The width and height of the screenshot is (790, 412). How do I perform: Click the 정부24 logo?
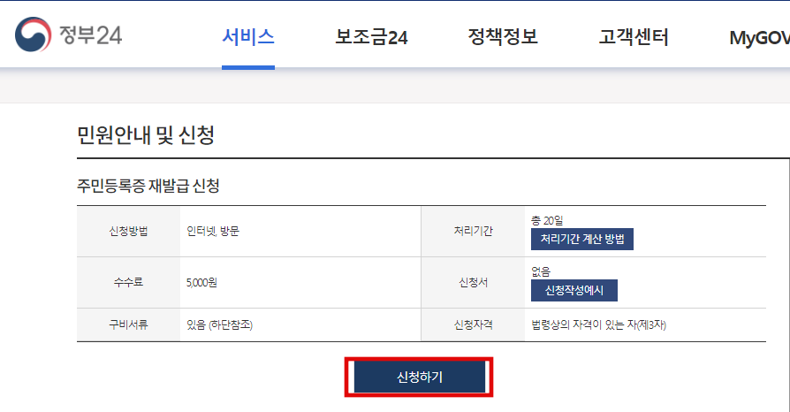coord(69,34)
